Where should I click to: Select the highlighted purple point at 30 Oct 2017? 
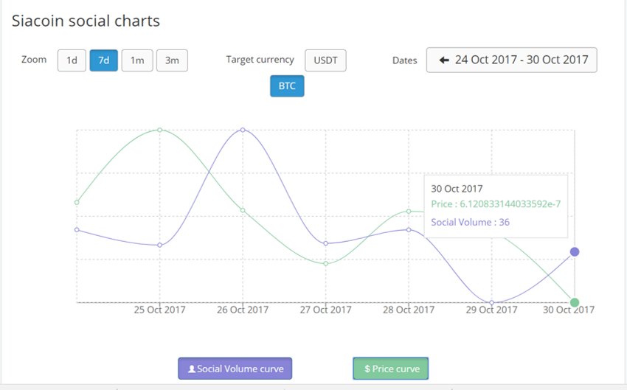click(x=575, y=251)
